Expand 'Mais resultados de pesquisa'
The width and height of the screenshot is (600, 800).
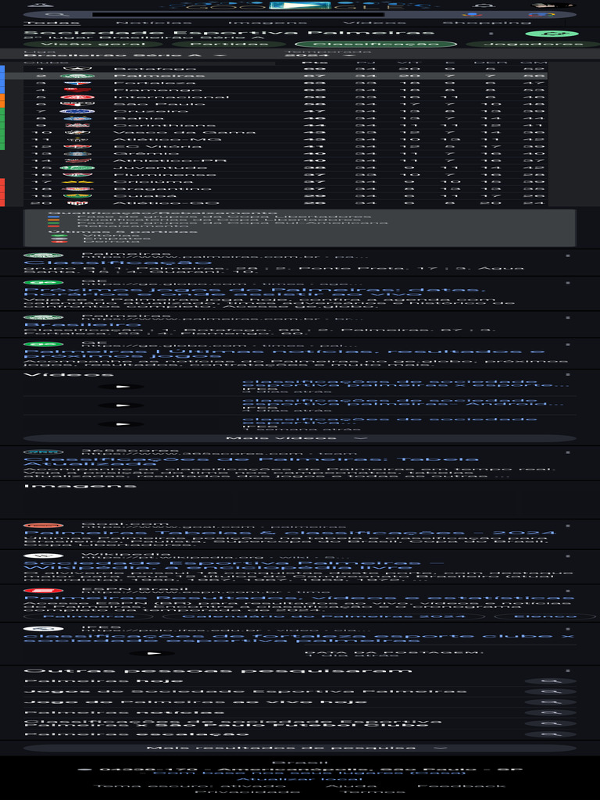pos(299,748)
